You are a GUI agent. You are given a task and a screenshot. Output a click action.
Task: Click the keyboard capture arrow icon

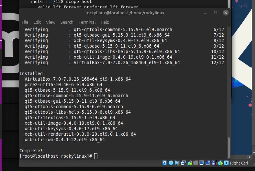(x=227, y=163)
